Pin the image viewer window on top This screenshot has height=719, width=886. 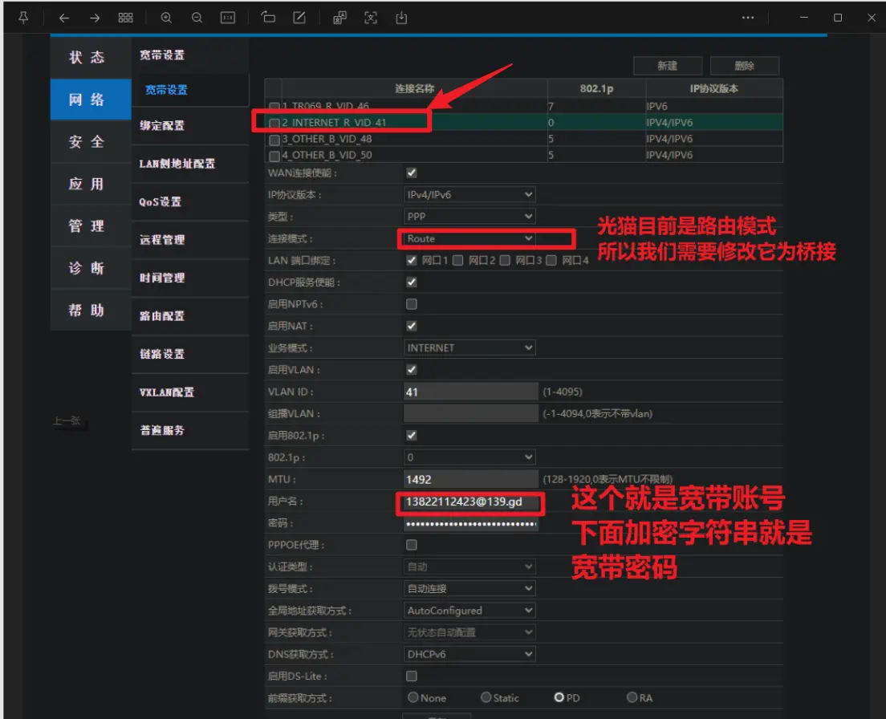(x=23, y=17)
